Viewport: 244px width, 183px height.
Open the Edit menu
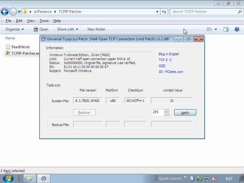pyautogui.click(x=19, y=21)
